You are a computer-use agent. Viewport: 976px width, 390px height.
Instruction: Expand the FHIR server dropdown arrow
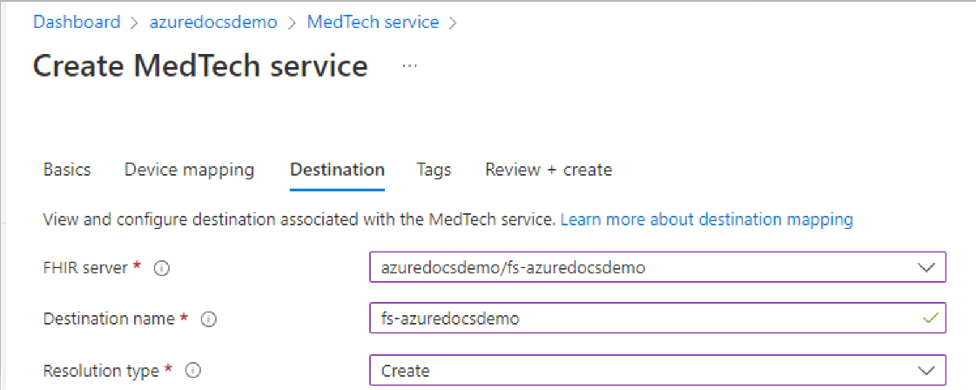coord(927,267)
